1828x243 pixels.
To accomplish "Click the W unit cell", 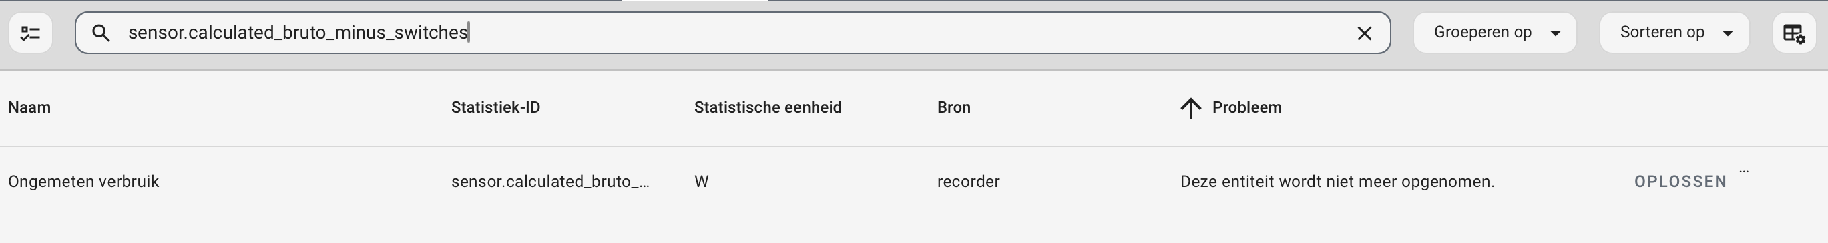I will pos(701,181).
